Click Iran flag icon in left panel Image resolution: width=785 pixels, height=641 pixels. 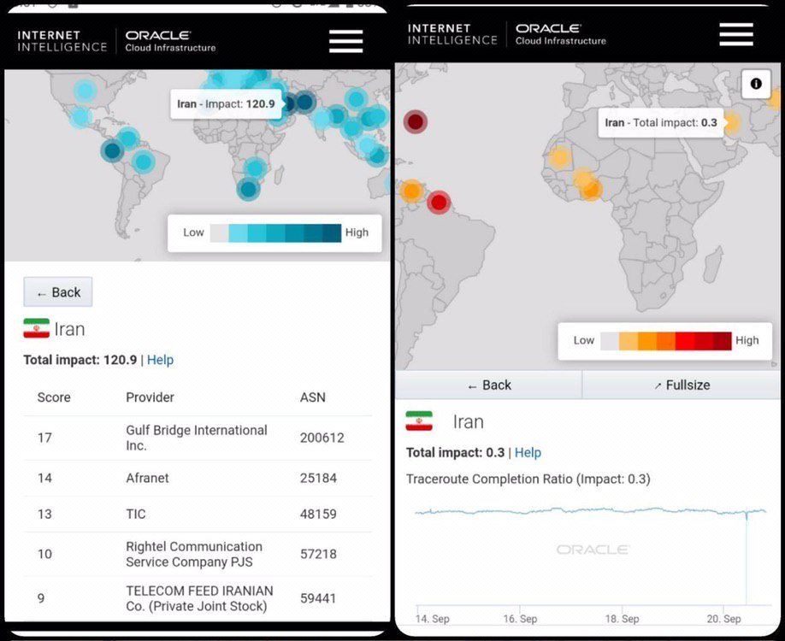pos(36,329)
